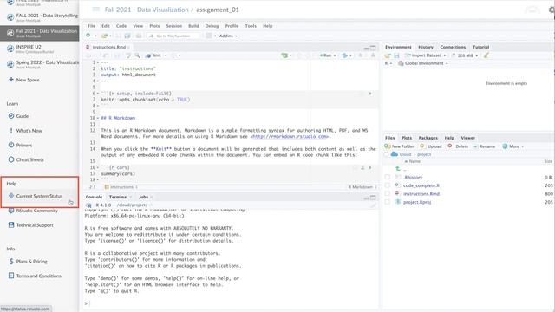Click the project breadcrumb in the Files path

424,154
